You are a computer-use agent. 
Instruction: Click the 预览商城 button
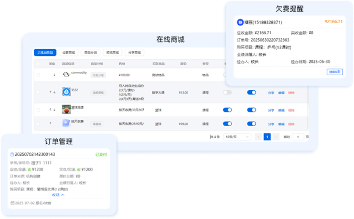coord(113,53)
